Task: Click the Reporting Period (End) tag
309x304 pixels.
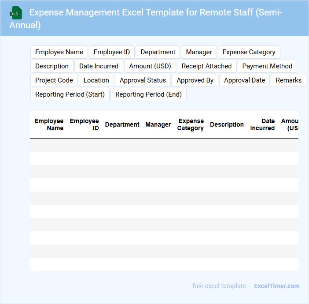Action: (148, 94)
